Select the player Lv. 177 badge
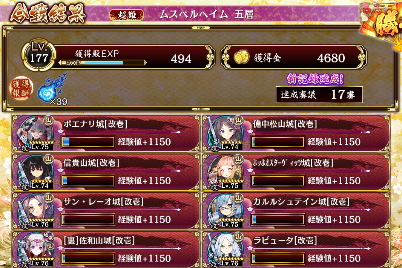The height and width of the screenshot is (268, 402). coord(39,55)
